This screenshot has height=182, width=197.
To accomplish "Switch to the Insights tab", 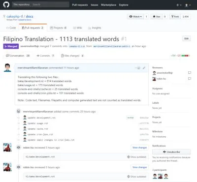I will 95,28.
